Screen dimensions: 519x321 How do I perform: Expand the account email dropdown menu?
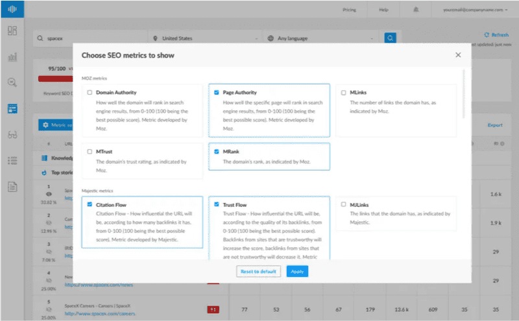tap(475, 10)
